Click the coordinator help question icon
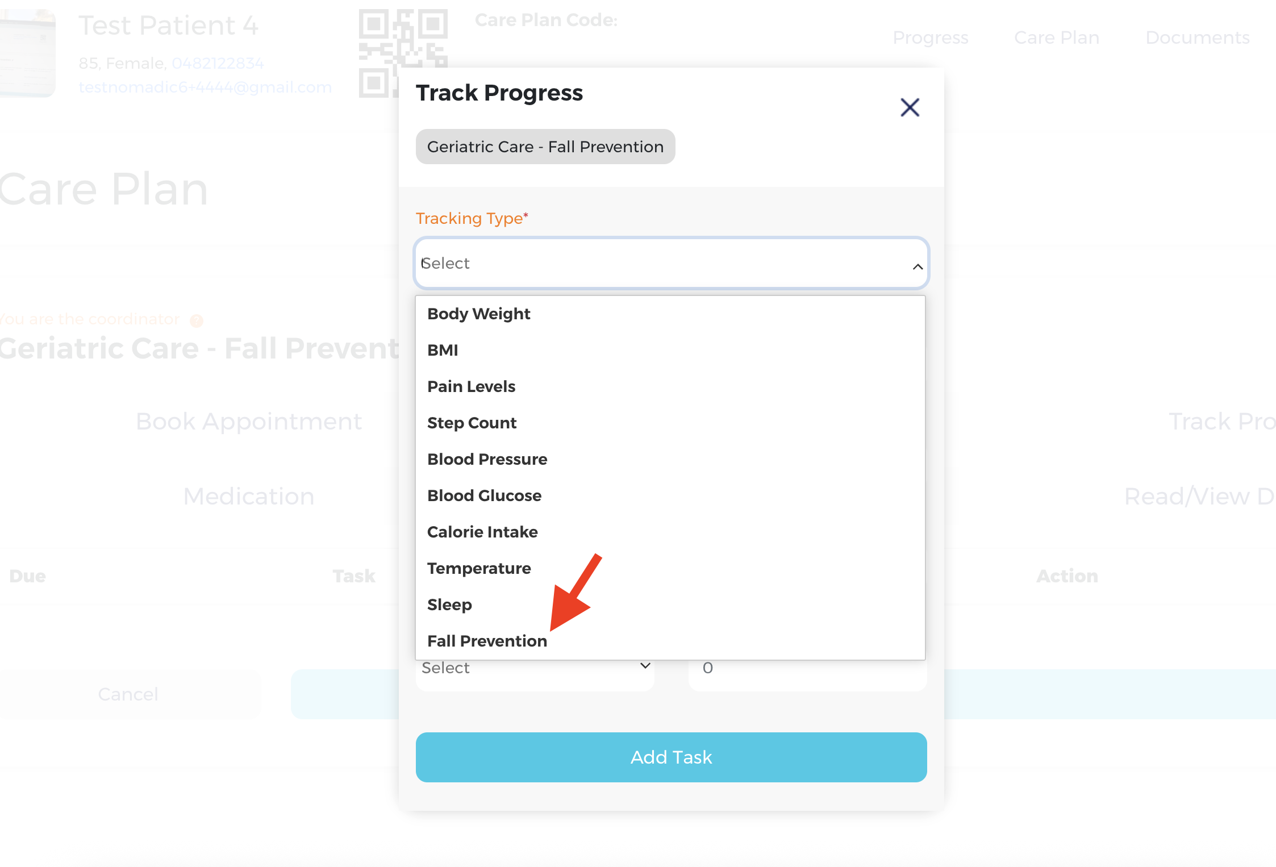1276x867 pixels. 197,320
